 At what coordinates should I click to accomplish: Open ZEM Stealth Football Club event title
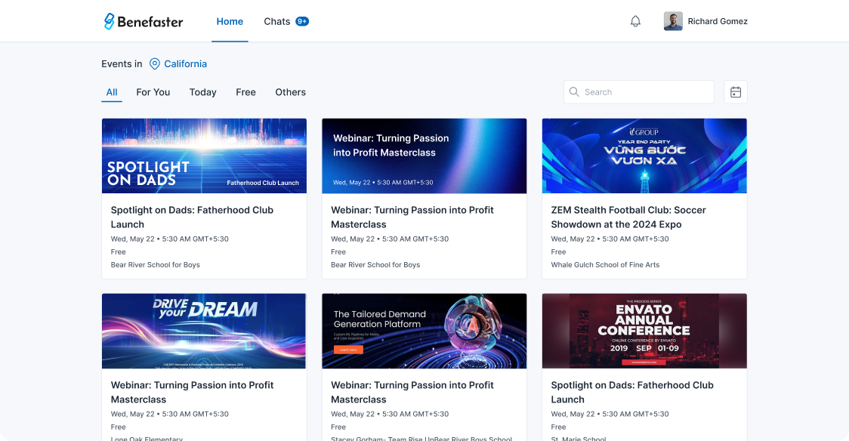628,217
